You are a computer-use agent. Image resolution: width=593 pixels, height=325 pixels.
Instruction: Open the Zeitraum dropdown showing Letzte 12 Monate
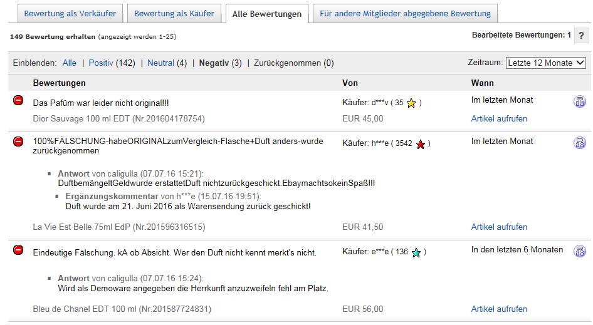coord(546,63)
